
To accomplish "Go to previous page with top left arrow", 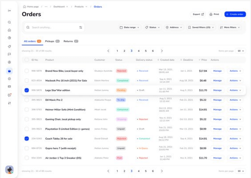I will coord(108,51).
